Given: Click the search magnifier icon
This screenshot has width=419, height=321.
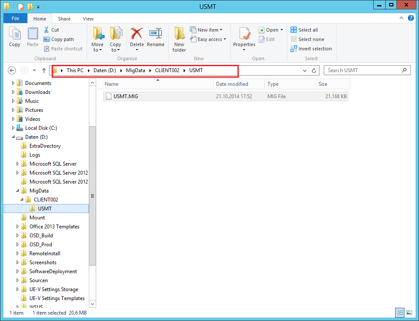Looking at the screenshot, I should [404, 70].
